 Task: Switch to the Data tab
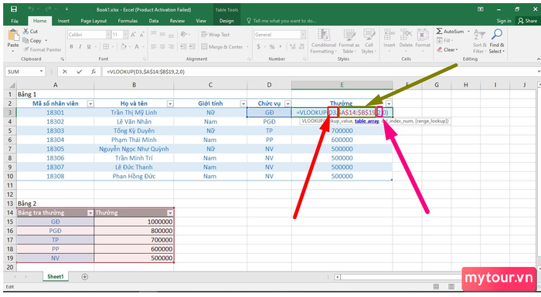[154, 21]
